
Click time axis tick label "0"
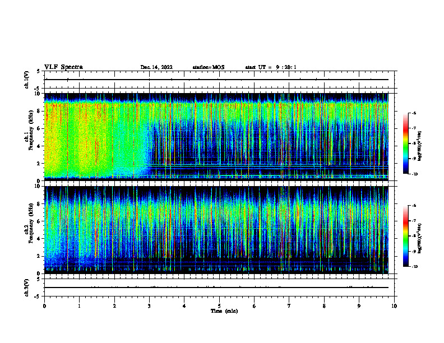click(x=44, y=306)
